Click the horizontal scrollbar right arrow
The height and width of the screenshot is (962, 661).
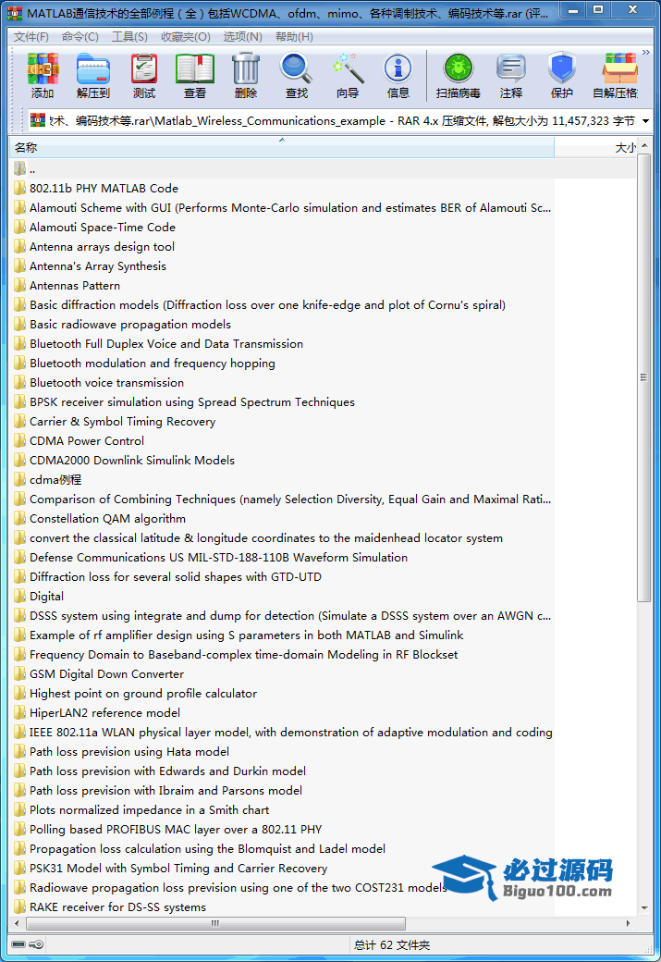(629, 923)
